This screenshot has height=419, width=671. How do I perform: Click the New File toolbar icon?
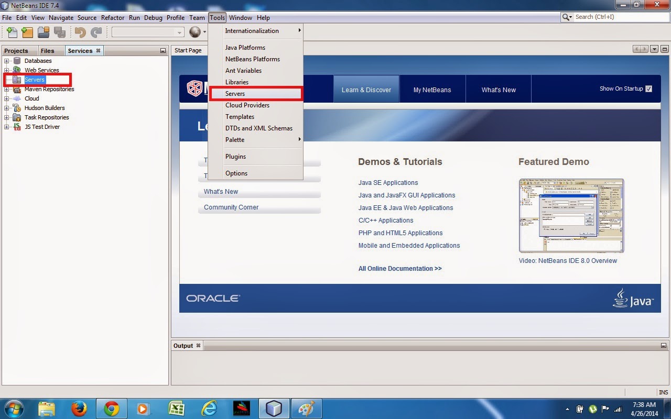click(12, 32)
